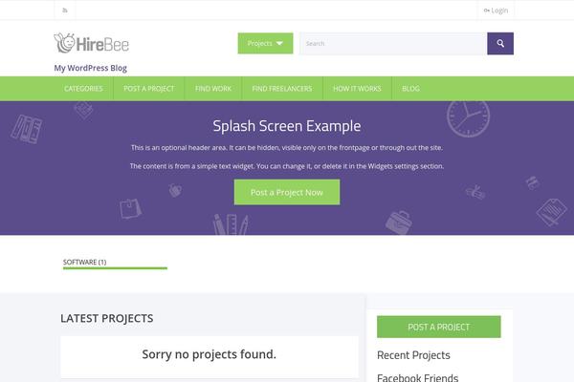Select Post a Project in the nav bar

pos(148,88)
